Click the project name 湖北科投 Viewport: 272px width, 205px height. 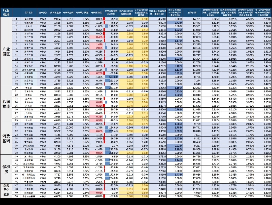tap(29, 30)
